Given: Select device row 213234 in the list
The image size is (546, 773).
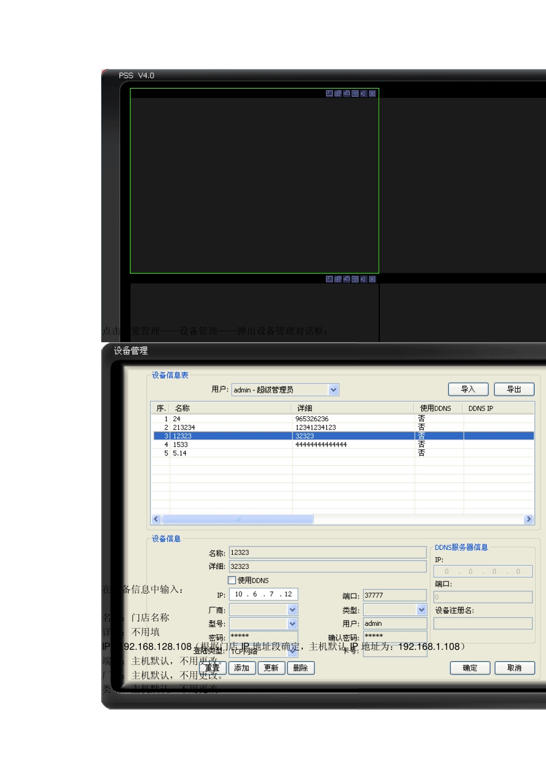Looking at the screenshot, I should (230, 427).
